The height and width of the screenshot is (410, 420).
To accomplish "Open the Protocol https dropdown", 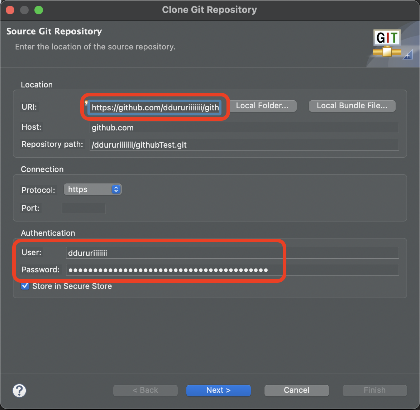I will pyautogui.click(x=93, y=189).
